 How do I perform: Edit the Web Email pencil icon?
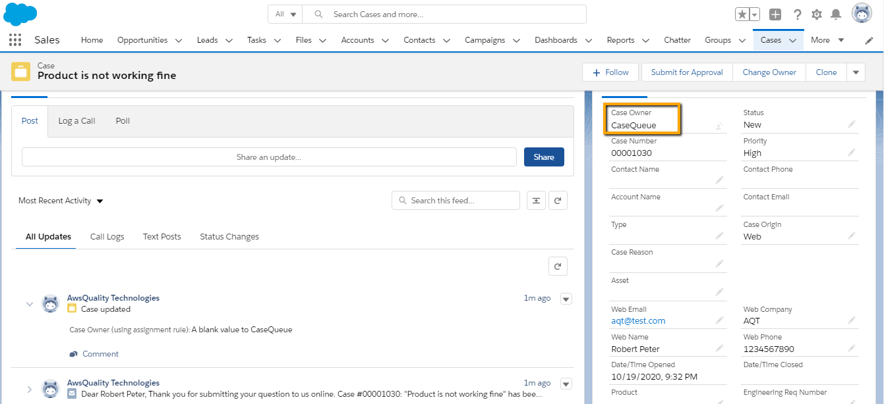[x=720, y=320]
